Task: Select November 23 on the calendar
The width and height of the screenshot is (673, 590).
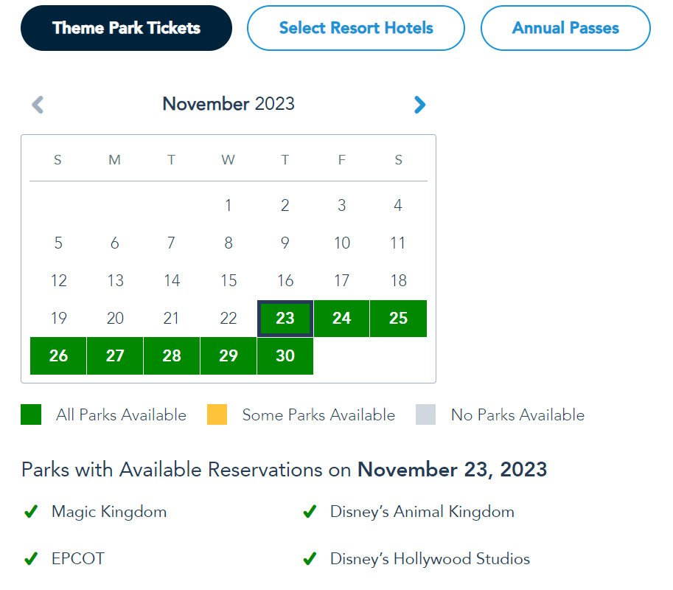Action: pos(285,319)
